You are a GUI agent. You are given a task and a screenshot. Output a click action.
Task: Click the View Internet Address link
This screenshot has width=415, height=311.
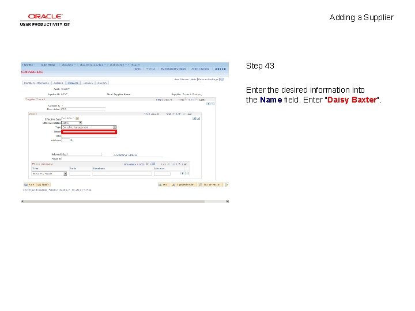pos(125,155)
